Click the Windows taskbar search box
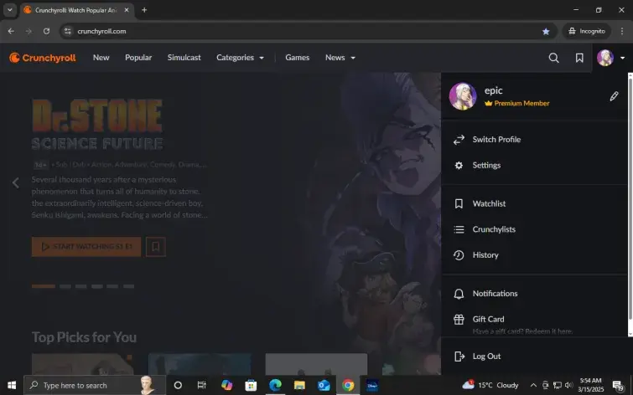Viewport: 633px width, 395px height. click(x=95, y=385)
